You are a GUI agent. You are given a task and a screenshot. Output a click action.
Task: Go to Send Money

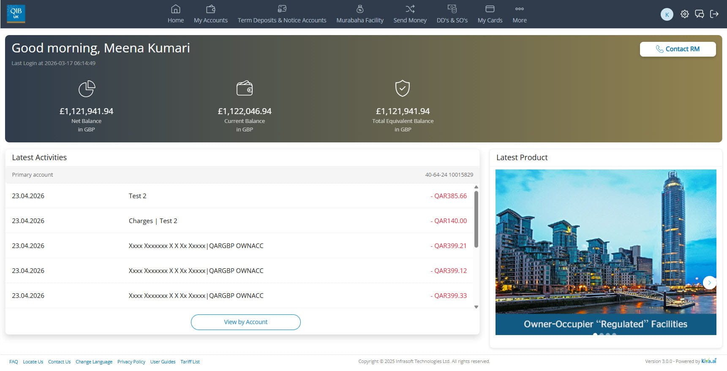click(x=410, y=14)
